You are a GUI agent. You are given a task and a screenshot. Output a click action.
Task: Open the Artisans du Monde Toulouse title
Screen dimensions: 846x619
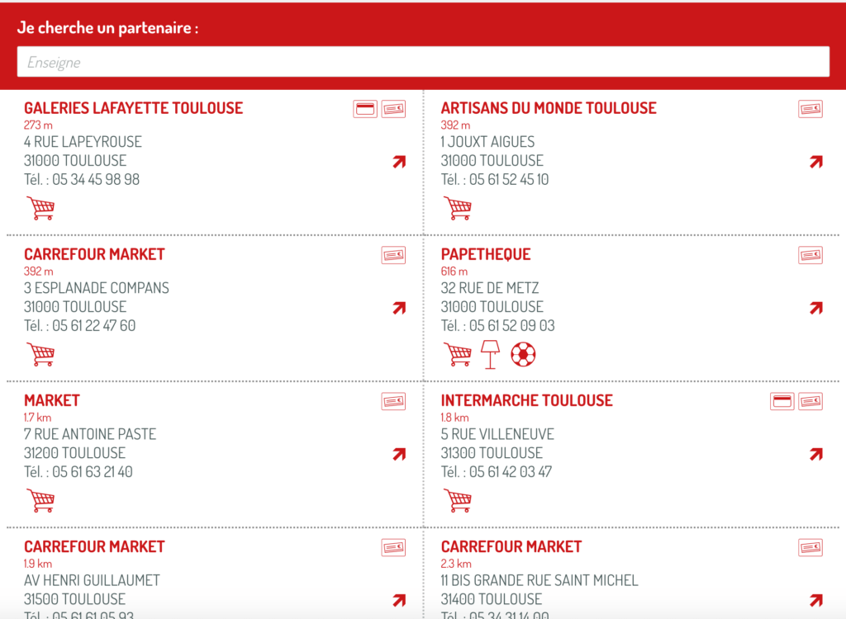549,108
